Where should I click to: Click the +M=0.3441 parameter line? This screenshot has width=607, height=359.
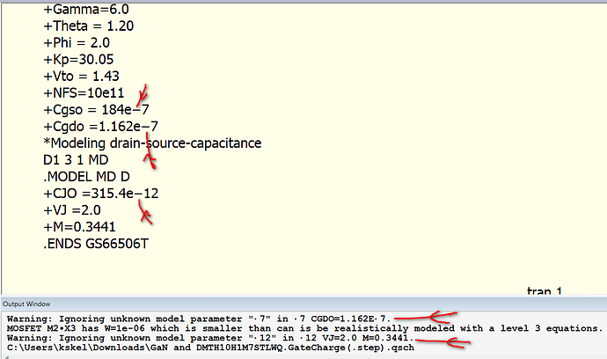(81, 227)
